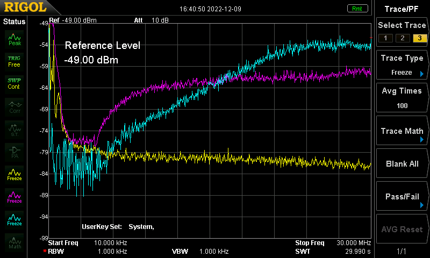
Task: Open the Pass/Fail submenu
Action: [402, 197]
